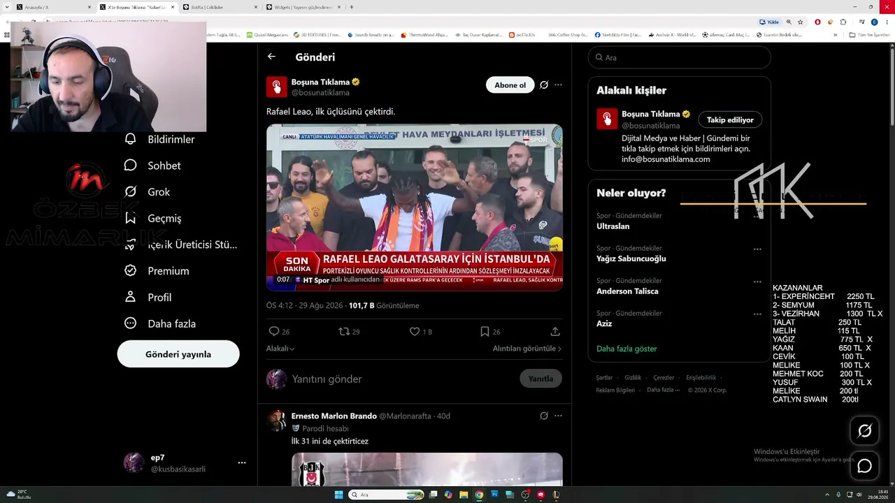The width and height of the screenshot is (895, 503).
Task: Open Grok from the sidebar
Action: 148,192
